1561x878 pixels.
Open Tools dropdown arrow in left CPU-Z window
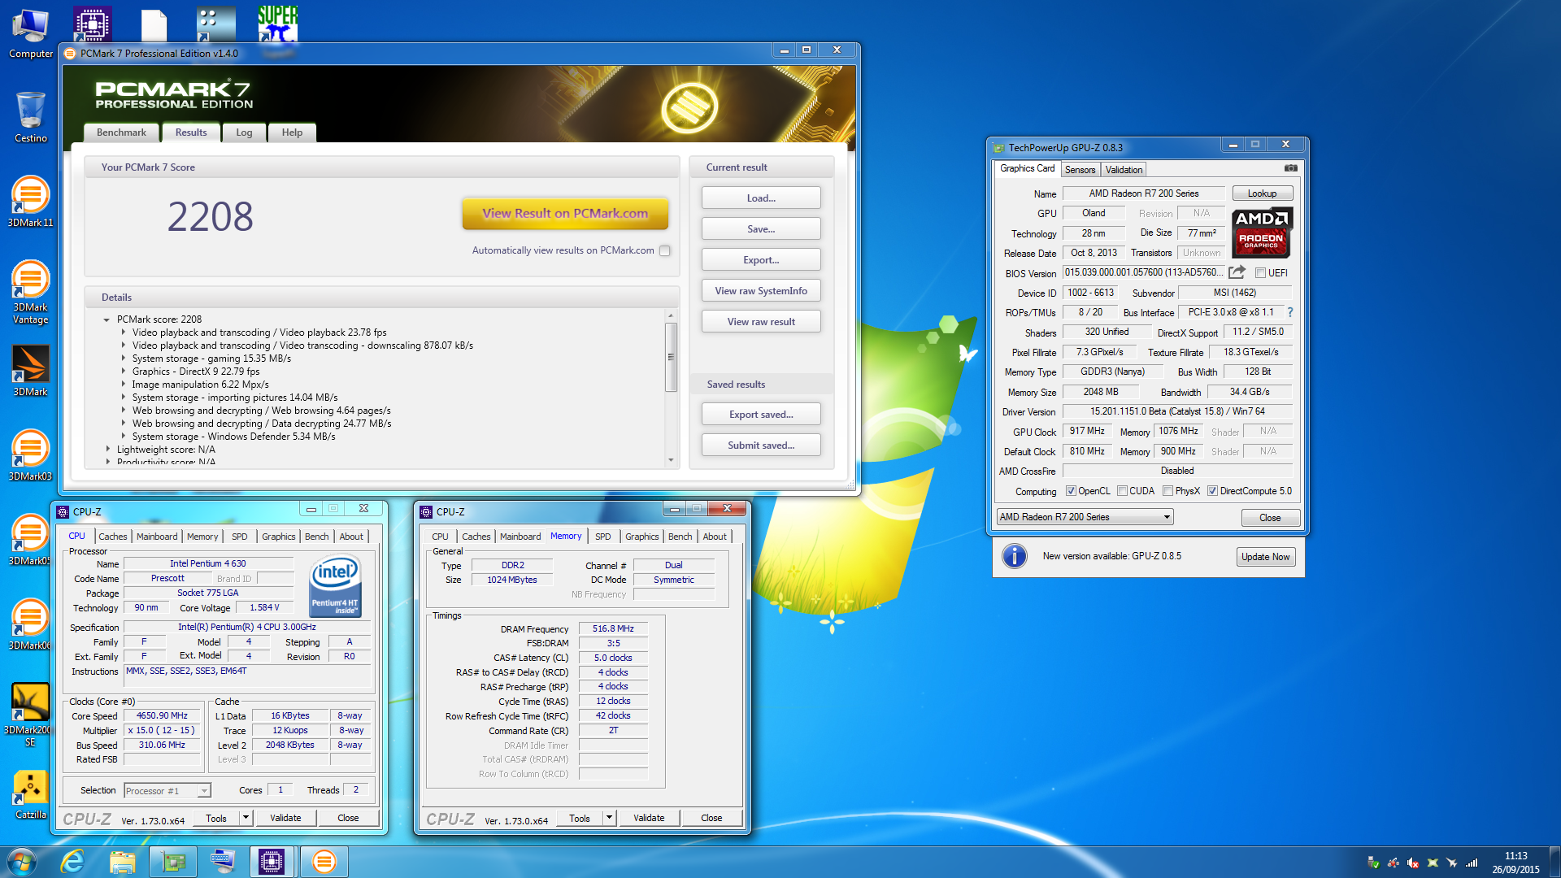click(246, 818)
